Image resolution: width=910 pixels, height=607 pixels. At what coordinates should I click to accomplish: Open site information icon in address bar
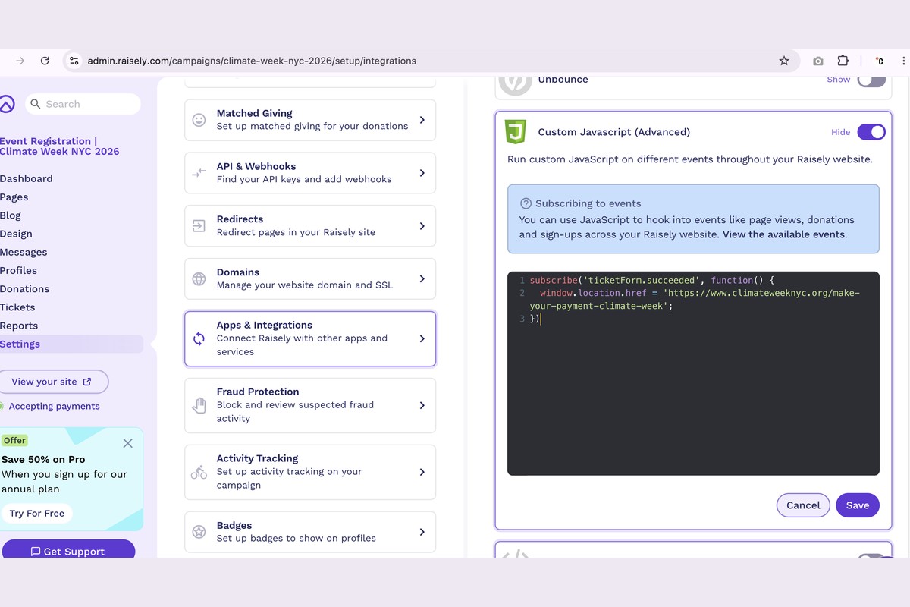click(73, 61)
